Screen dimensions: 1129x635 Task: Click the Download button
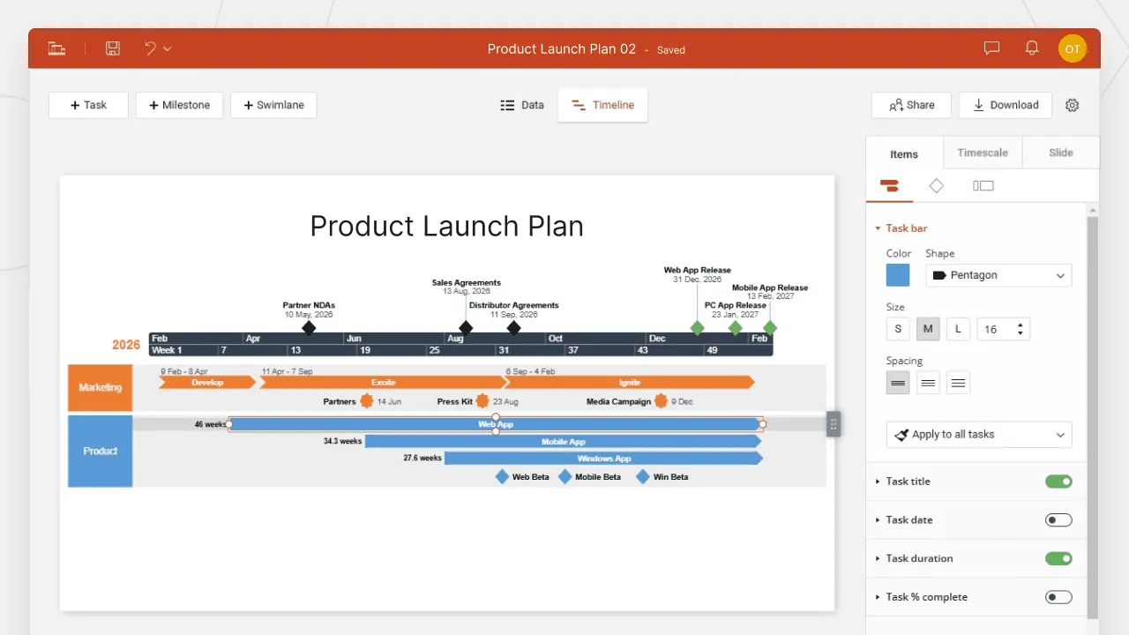click(1005, 105)
